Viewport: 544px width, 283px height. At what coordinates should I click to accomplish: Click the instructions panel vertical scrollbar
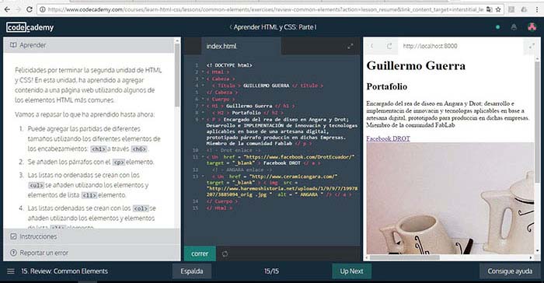click(177, 75)
